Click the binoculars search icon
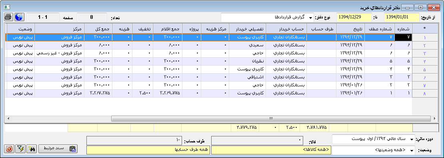This screenshot has height=158, width=444. (32, 149)
